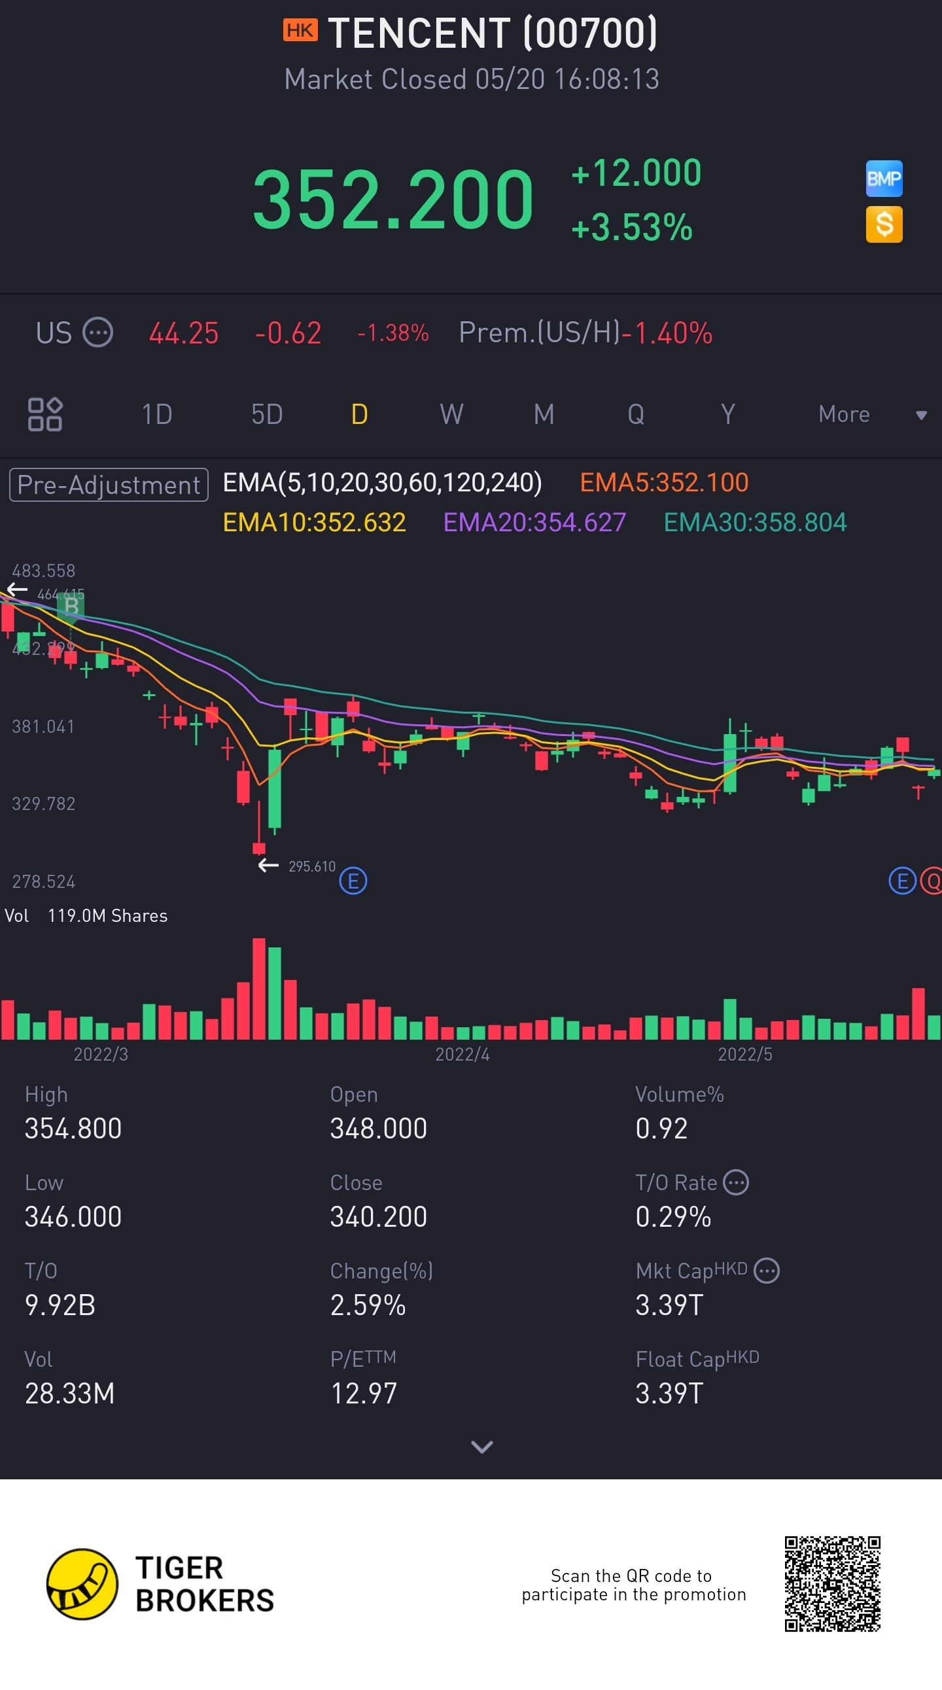Select the Q quarterly chart tab

[636, 414]
